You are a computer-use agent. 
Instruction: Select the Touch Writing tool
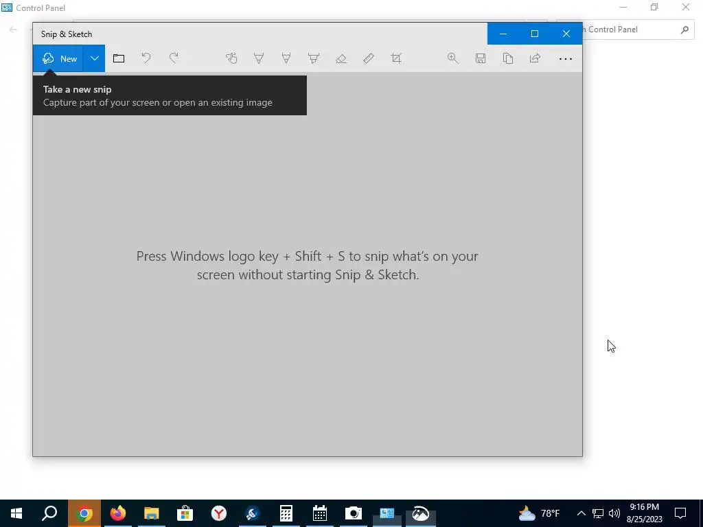231,58
